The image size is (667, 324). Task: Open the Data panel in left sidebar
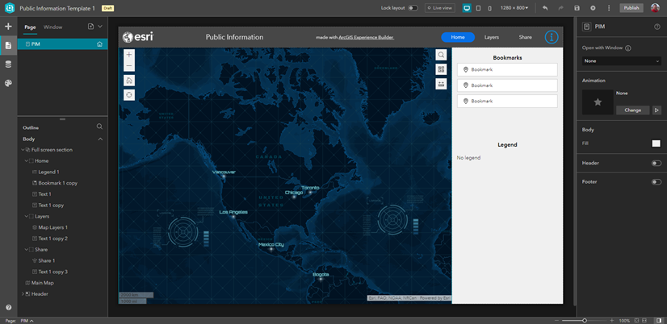point(8,64)
